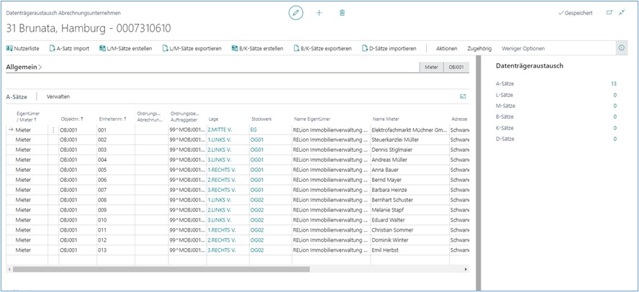Click the horizontal scrollbar of the table
The image size is (639, 292).
tap(158, 269)
